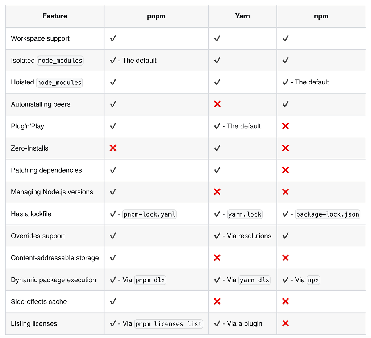Click the red cross for pnpm Zero-Installs
The image size is (371, 338).
point(113,148)
